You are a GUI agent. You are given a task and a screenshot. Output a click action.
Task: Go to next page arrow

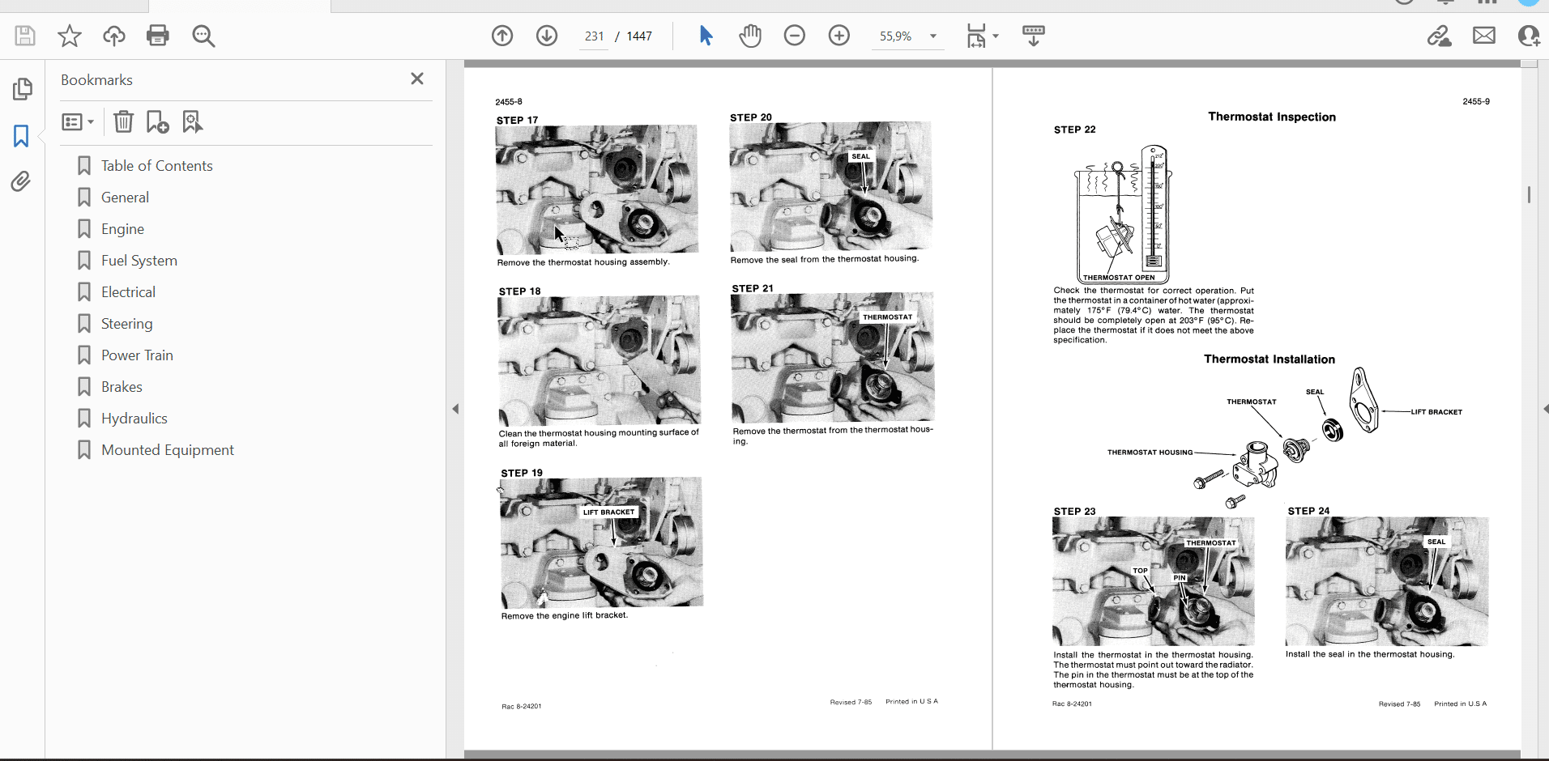pos(547,36)
